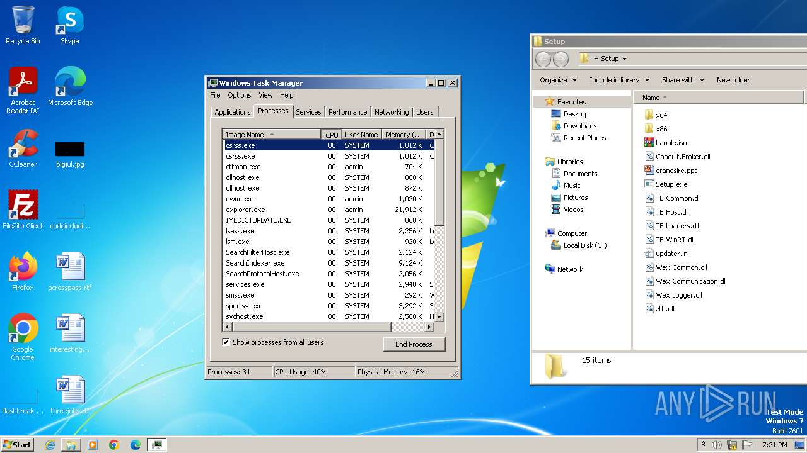Open the Organize dropdown in Explorer
807x453 pixels.
(x=558, y=80)
